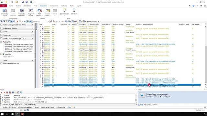Click binoculars search icon in Write toolbar
This screenshot has width=207, height=116.
point(13,92)
